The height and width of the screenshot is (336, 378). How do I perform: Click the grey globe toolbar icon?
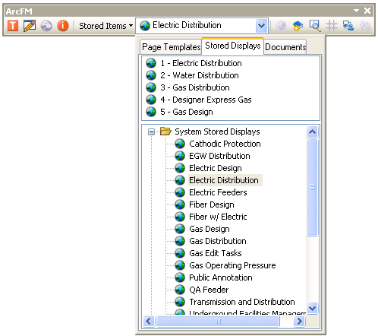point(46,26)
